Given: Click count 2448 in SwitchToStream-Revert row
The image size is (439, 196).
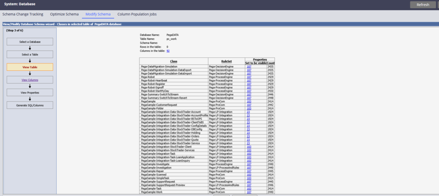Looking at the screenshot, I should pos(271,98).
